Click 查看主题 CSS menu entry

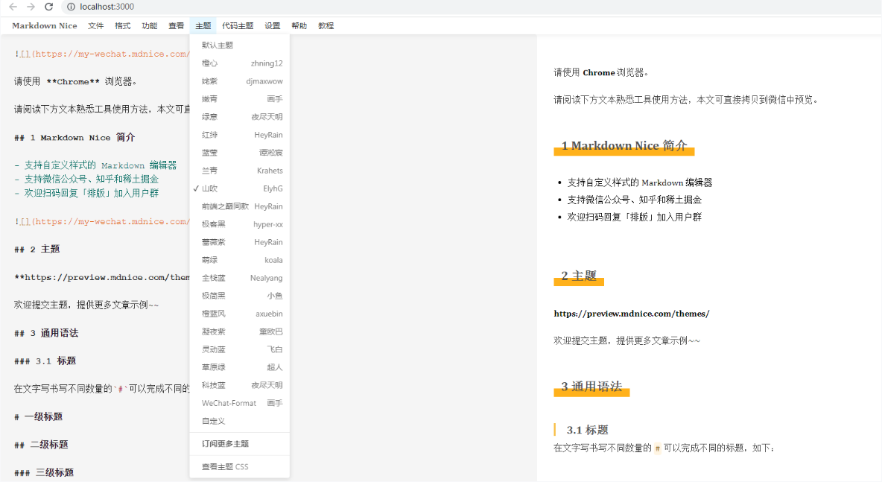pyautogui.click(x=240, y=467)
